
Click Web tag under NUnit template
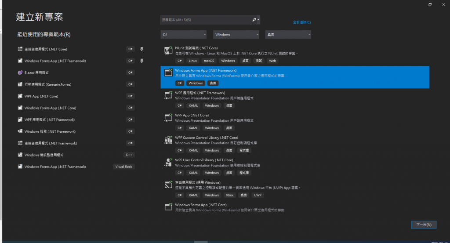[272, 61]
